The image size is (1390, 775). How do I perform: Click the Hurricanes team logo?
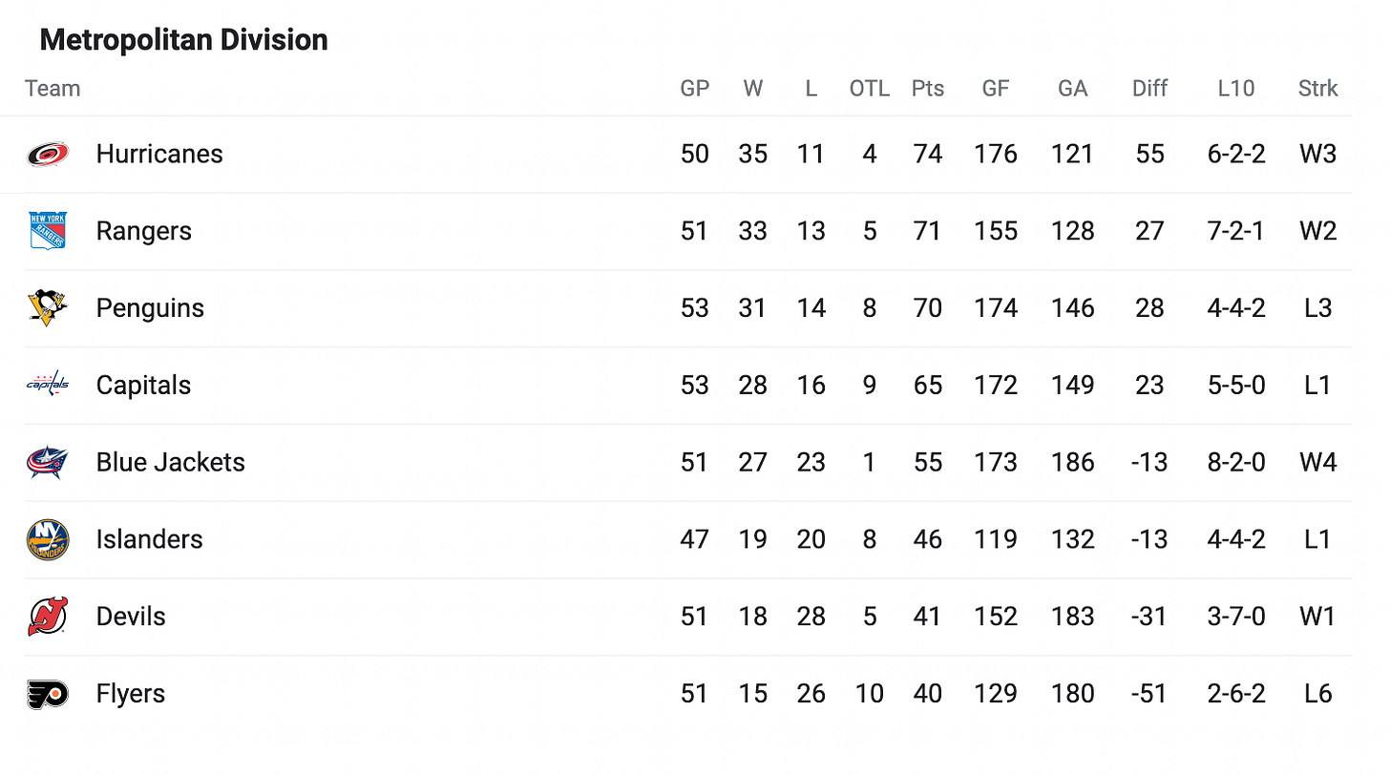[47, 154]
